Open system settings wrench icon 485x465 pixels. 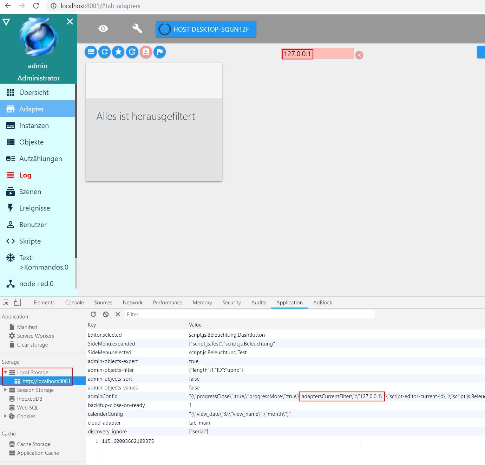[x=137, y=28]
